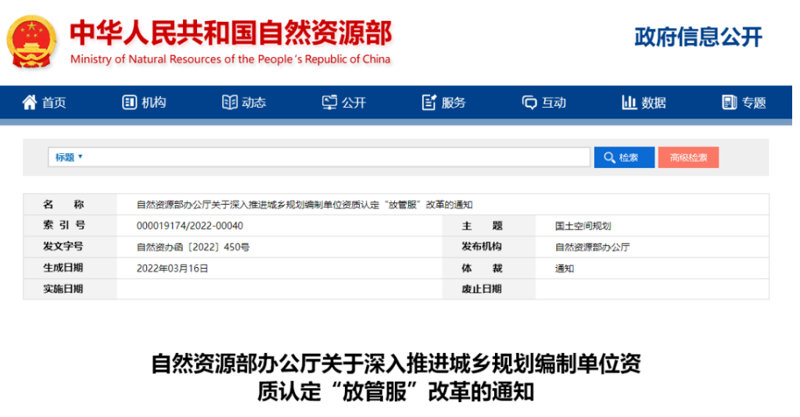
Task: Click the index number 000019174/2022-00040
Action: [190, 226]
